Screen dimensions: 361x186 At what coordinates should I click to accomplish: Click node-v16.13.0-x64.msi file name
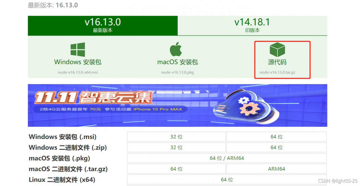78,72
